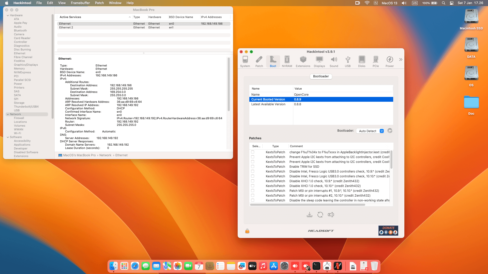
Task: Open the Framebuffer menu
Action: (x=80, y=3)
